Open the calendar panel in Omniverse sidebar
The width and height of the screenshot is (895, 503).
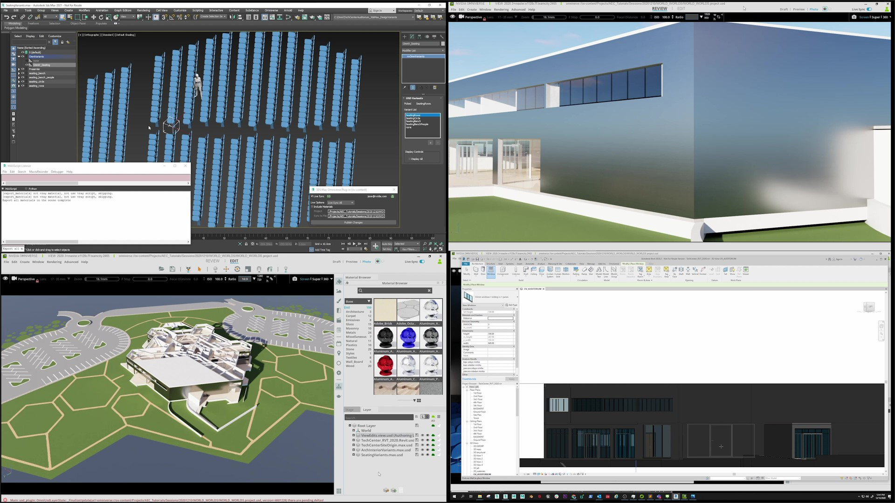339,344
